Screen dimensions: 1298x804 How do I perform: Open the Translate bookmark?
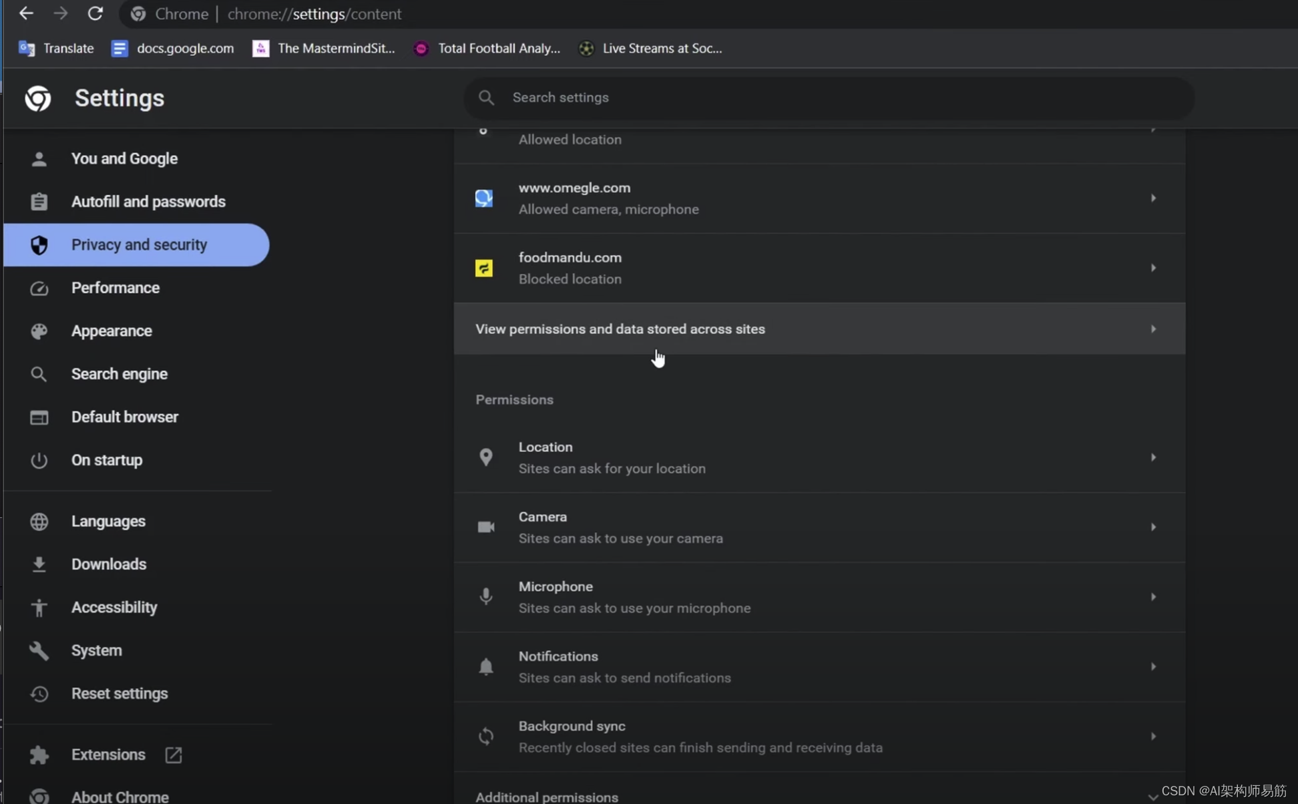(x=57, y=48)
